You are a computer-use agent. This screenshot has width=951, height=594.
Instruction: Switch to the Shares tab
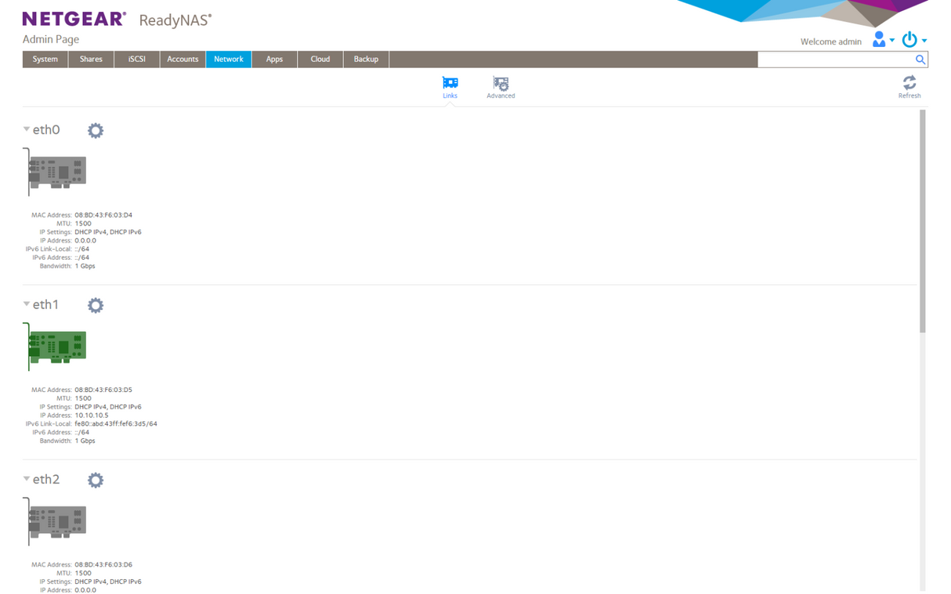click(91, 59)
